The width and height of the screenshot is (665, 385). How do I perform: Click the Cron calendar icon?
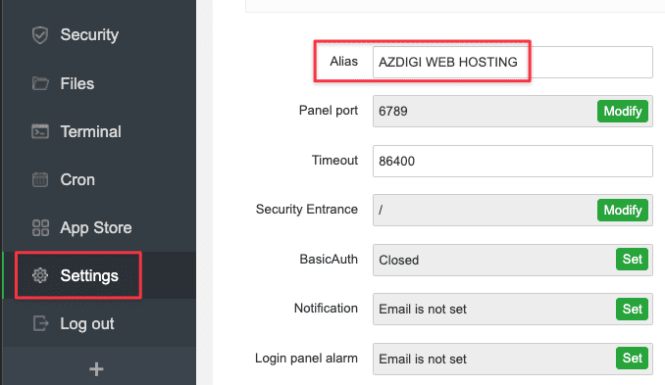click(x=40, y=179)
